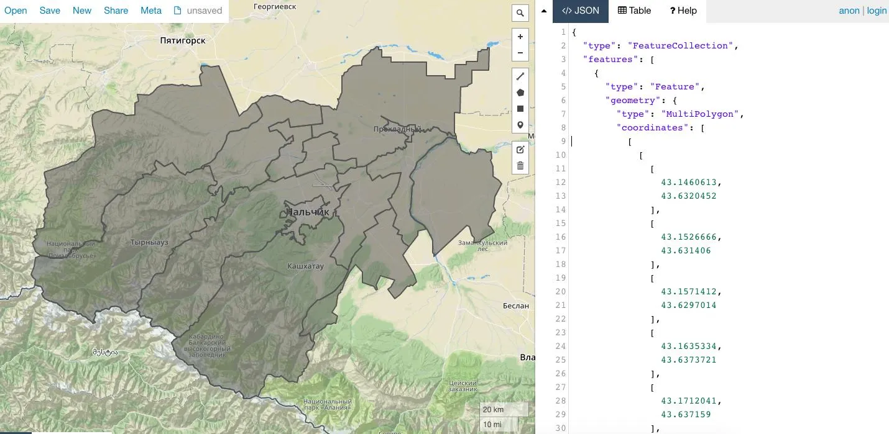889x434 pixels.
Task: Activate the edit layers tool
Action: [x=520, y=150]
